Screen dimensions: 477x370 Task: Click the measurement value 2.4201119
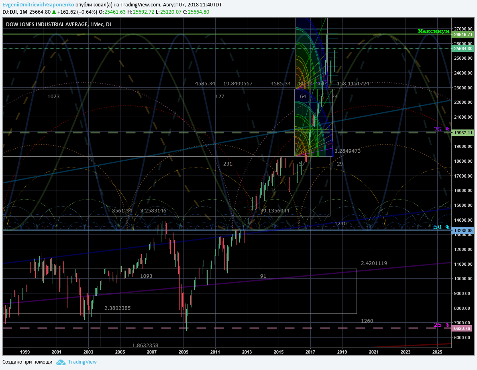pyautogui.click(x=374, y=263)
